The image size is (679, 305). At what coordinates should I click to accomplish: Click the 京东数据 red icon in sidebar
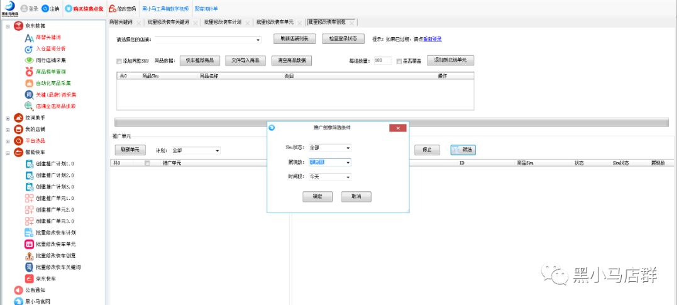[18, 26]
